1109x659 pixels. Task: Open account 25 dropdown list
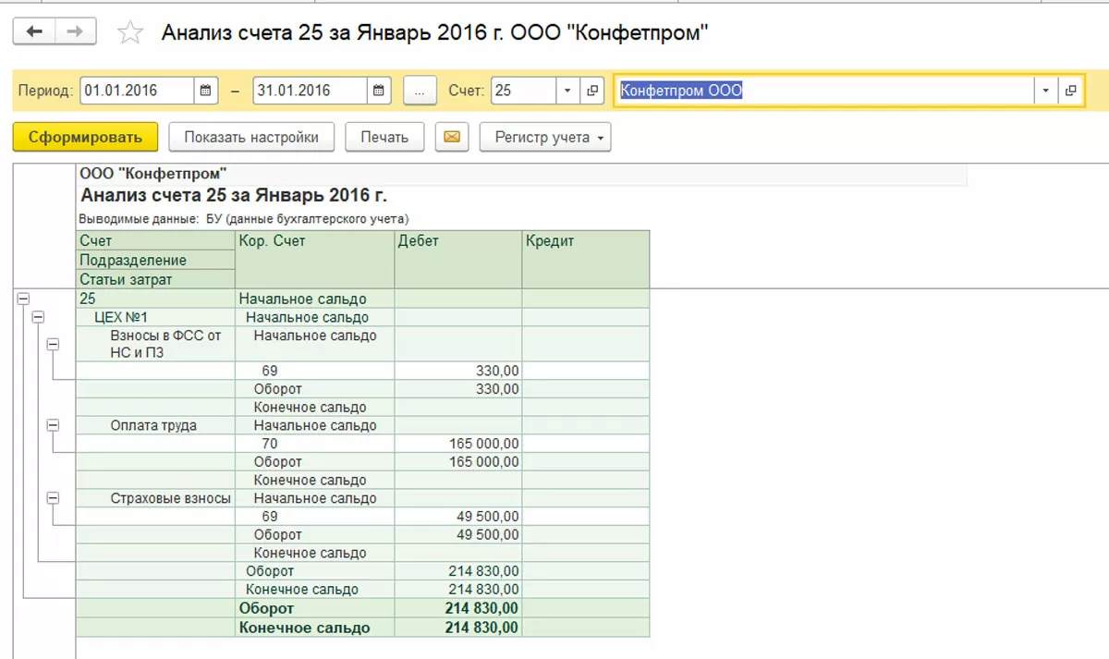point(567,91)
